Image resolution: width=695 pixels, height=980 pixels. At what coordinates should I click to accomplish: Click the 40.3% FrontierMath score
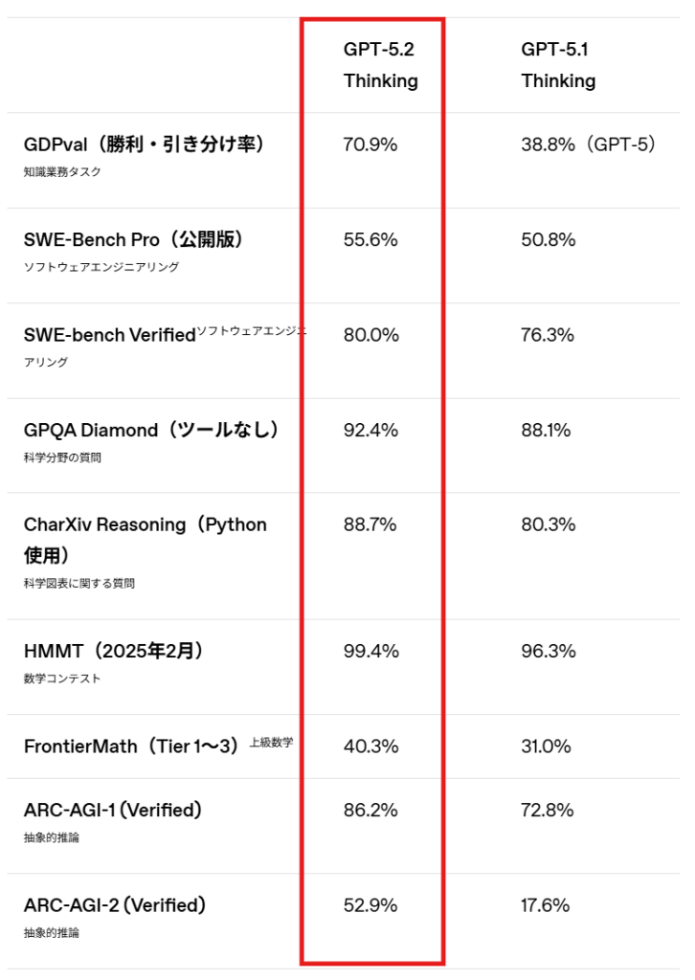(371, 746)
